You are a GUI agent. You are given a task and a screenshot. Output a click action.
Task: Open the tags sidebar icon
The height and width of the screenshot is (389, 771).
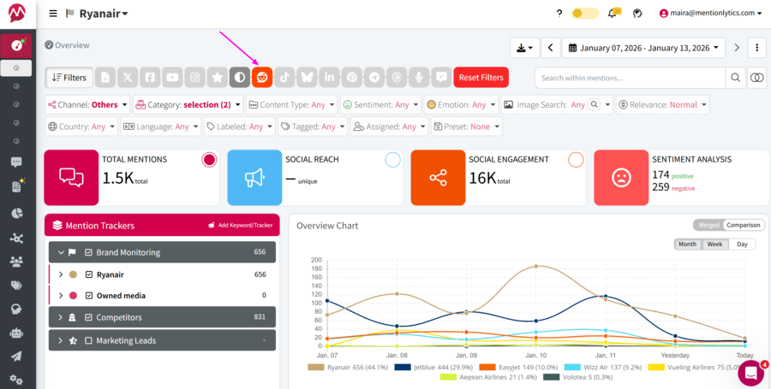point(16,286)
